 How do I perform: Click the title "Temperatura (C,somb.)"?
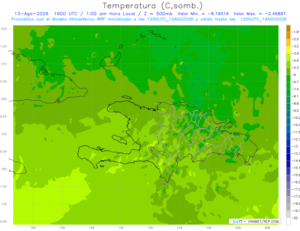(153, 6)
